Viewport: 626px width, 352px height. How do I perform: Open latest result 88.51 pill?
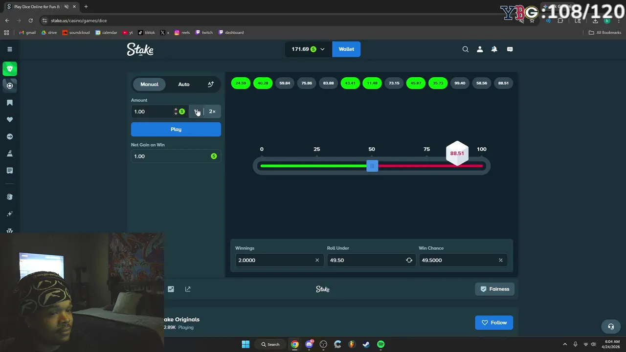[503, 83]
